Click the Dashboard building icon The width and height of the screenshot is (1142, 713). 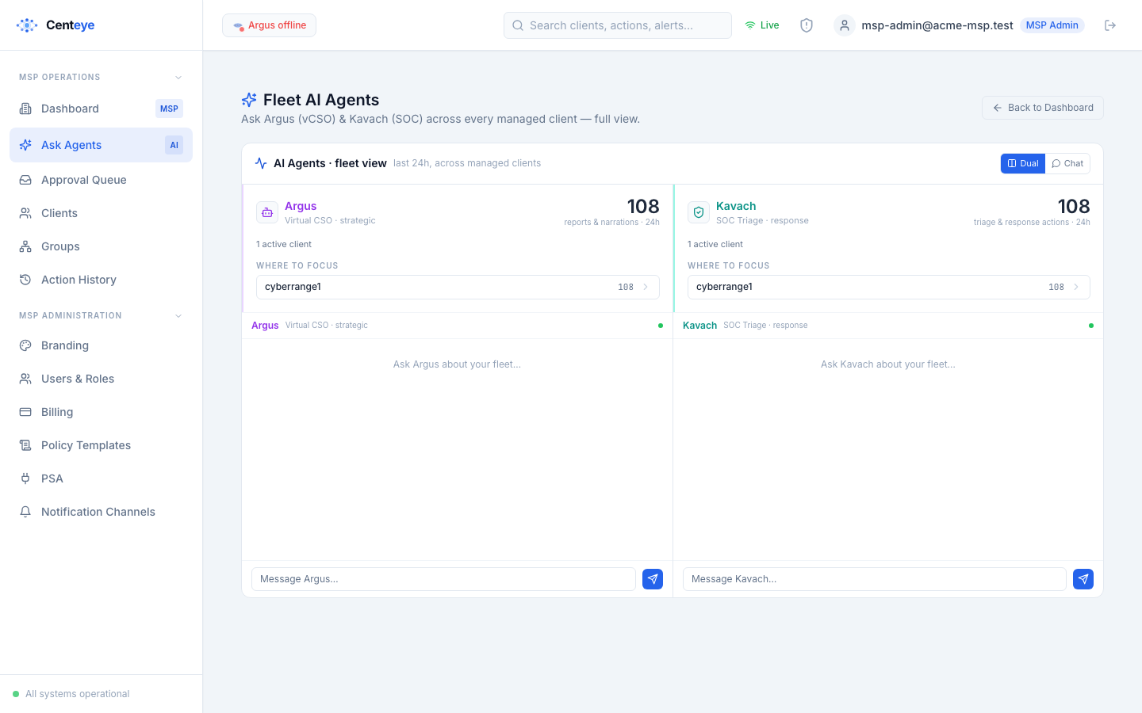point(25,109)
